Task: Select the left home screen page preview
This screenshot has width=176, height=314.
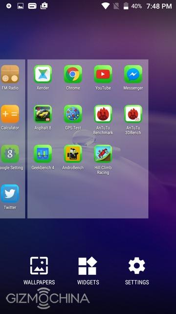Action: pos(12,139)
